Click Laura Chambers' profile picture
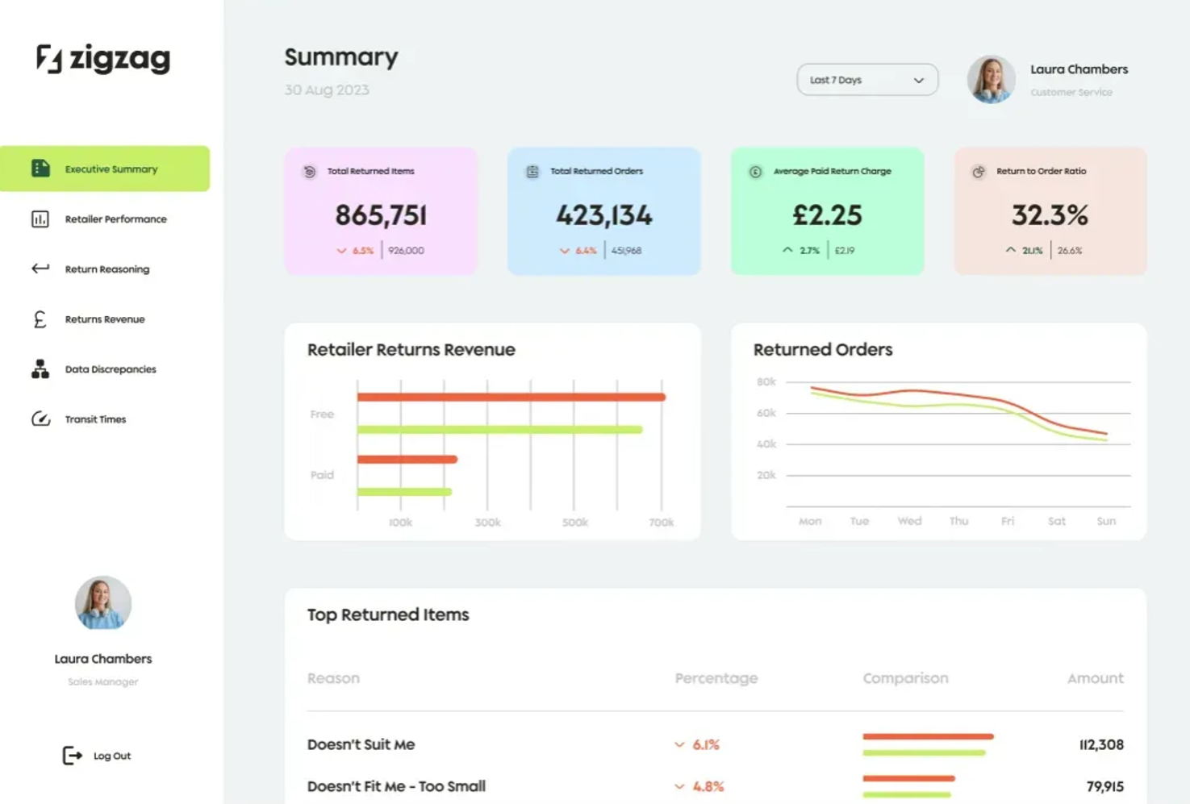Viewport: 1190px width, 804px height. point(990,79)
